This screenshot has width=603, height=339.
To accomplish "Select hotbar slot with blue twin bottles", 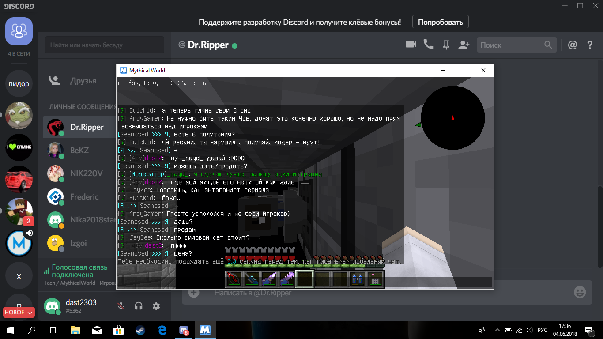I will click(x=358, y=279).
